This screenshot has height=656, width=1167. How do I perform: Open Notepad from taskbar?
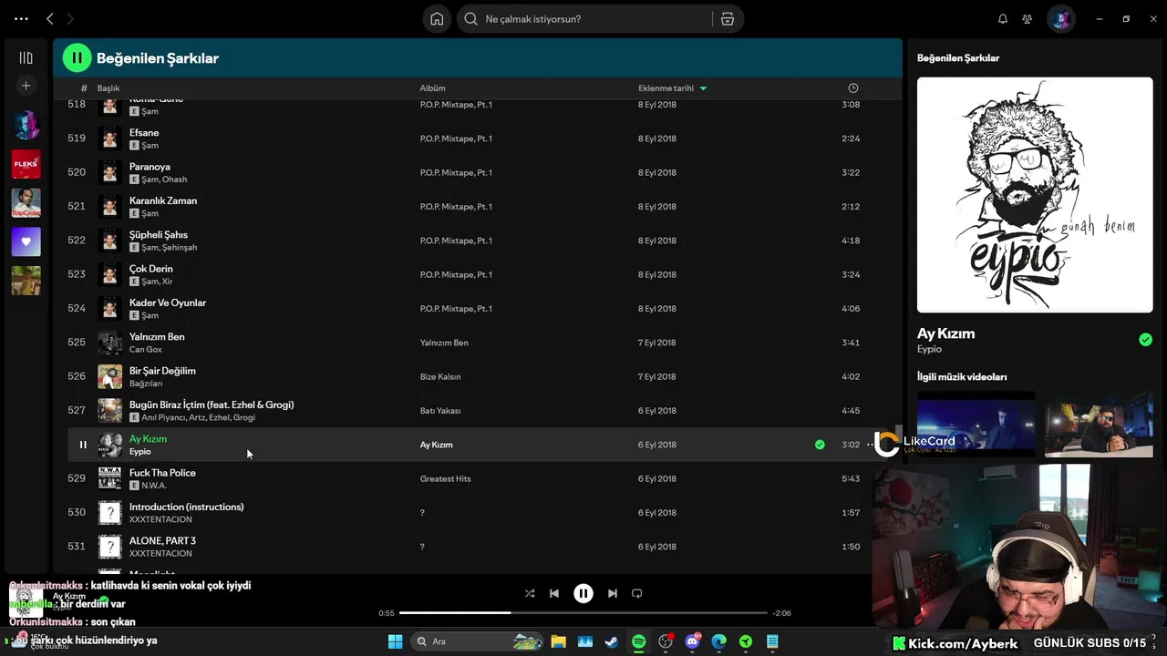tap(772, 641)
